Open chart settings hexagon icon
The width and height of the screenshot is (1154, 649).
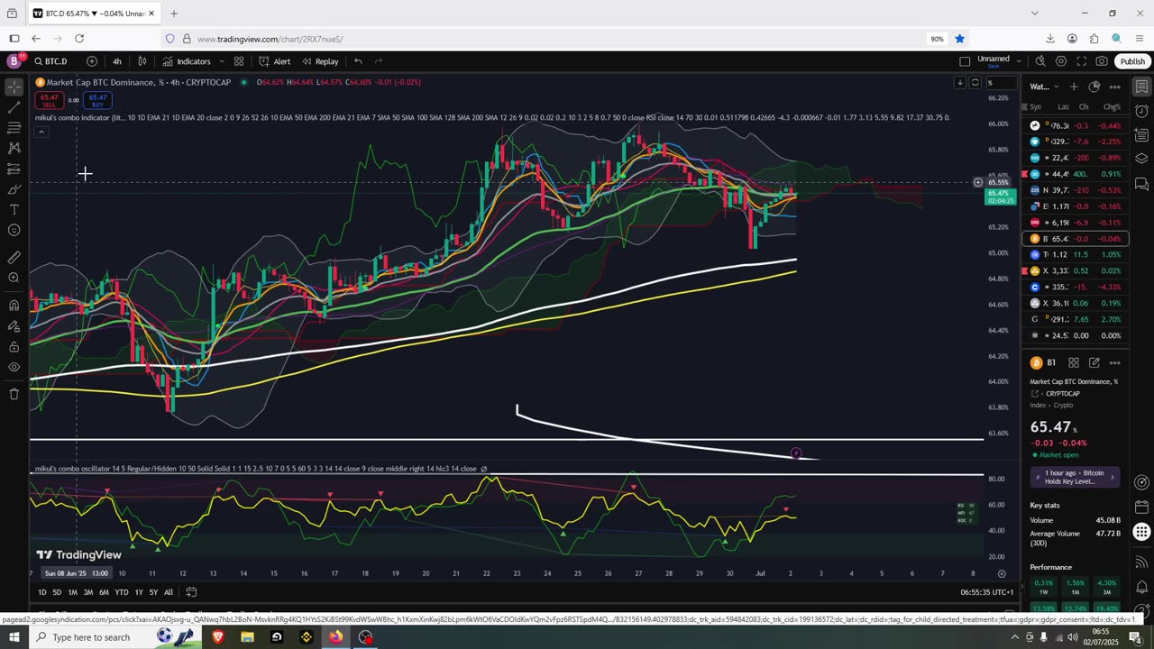coord(1061,61)
